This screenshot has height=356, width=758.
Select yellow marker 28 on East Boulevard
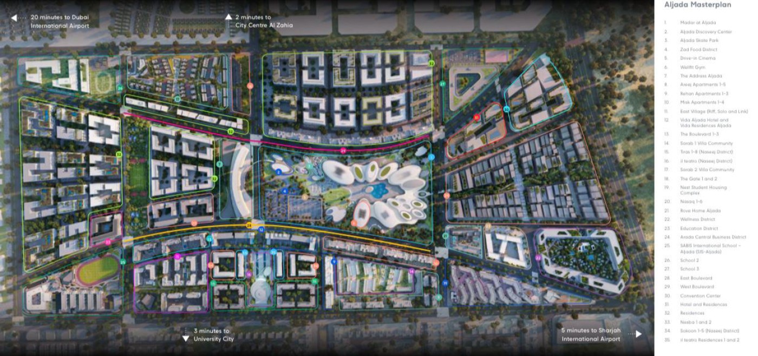coord(249,225)
